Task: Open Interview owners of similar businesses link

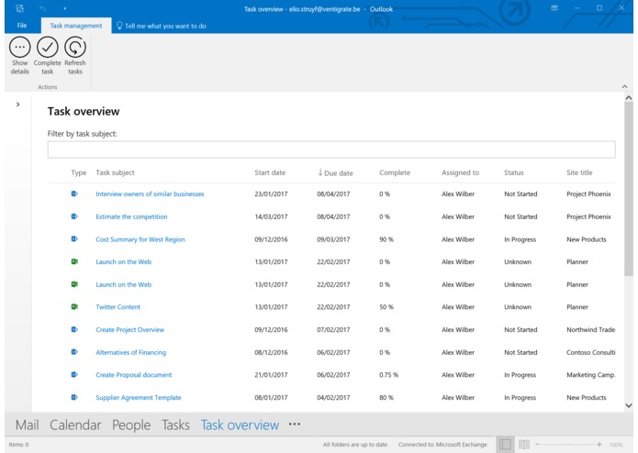Action: [x=150, y=193]
